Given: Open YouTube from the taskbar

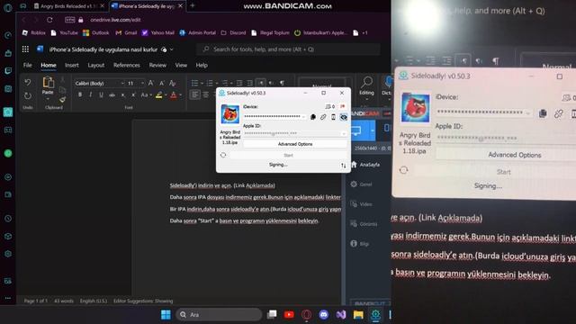Looking at the screenshot, I should 289,315.
